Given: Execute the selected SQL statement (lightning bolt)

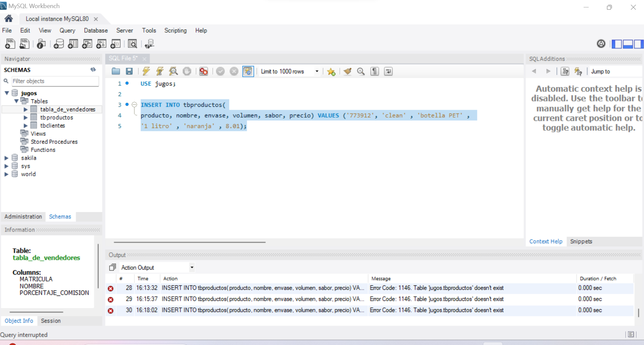Looking at the screenshot, I should (x=146, y=71).
